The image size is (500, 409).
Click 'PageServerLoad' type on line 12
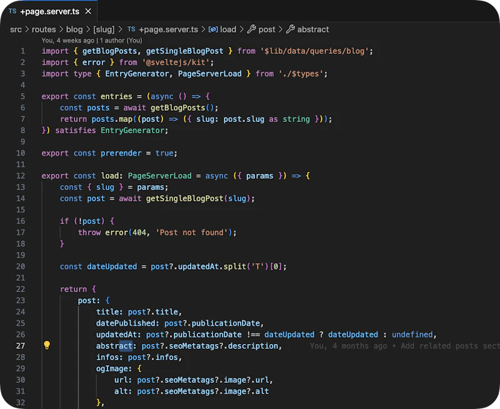(160, 176)
